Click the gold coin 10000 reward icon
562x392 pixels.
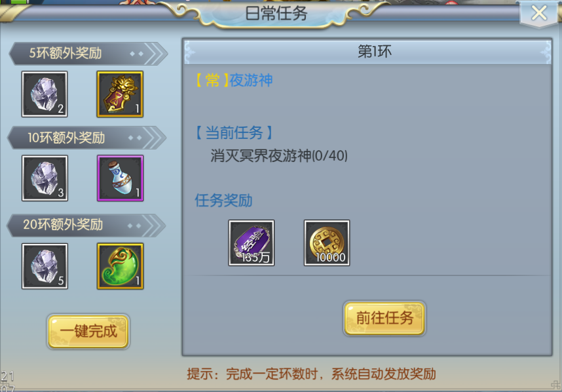click(x=326, y=243)
